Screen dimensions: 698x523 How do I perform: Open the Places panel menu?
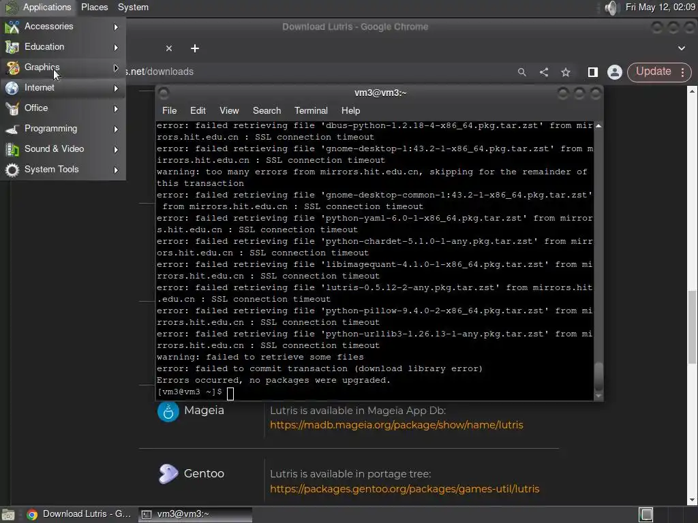(94, 7)
